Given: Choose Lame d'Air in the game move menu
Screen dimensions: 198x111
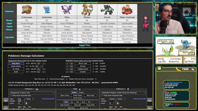Looking at the screenshot, I should click(x=162, y=62).
